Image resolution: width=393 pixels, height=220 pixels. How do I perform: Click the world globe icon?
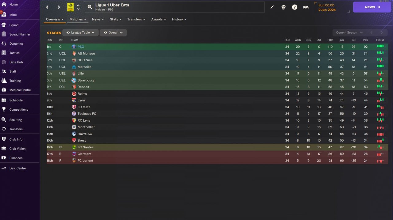[283, 7]
